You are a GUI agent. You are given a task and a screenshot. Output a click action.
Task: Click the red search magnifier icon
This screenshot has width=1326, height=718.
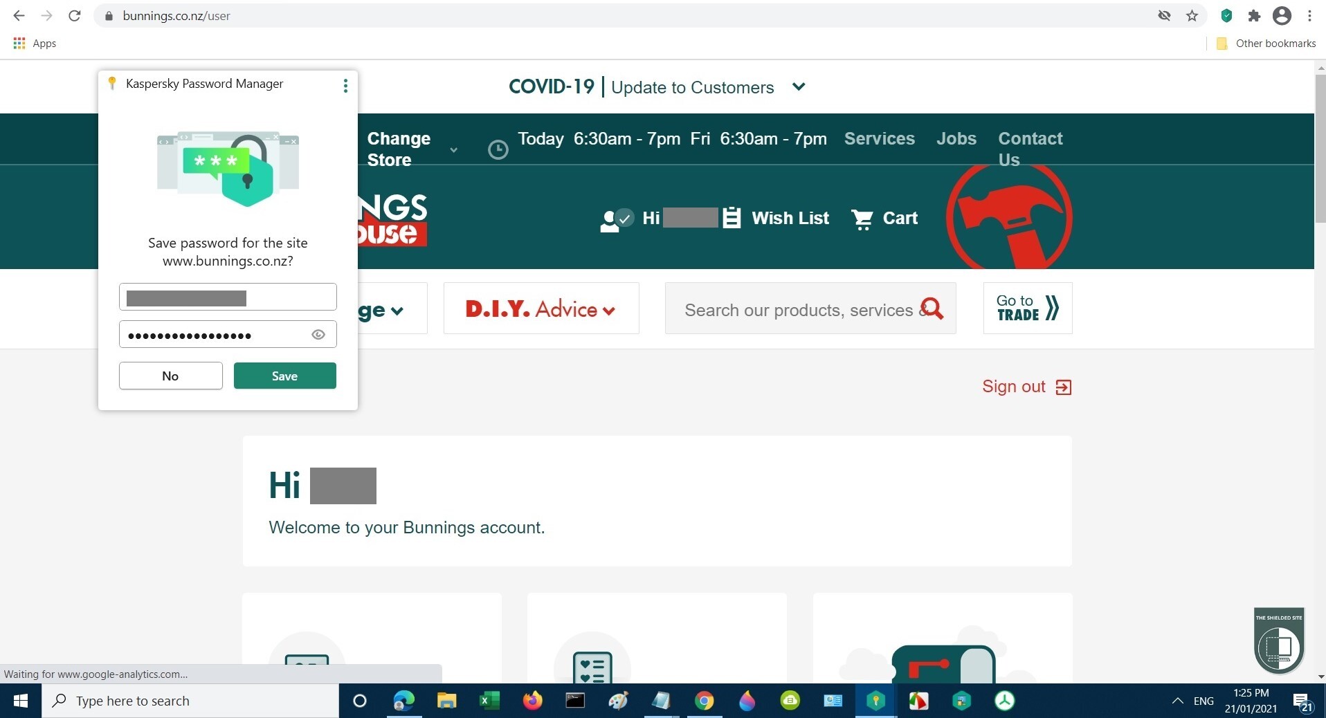(x=932, y=309)
